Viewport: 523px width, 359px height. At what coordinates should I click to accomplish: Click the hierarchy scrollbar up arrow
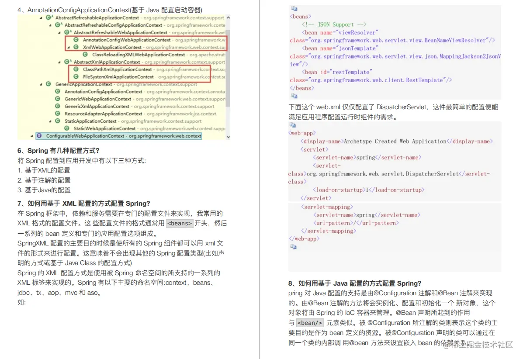click(x=228, y=17)
